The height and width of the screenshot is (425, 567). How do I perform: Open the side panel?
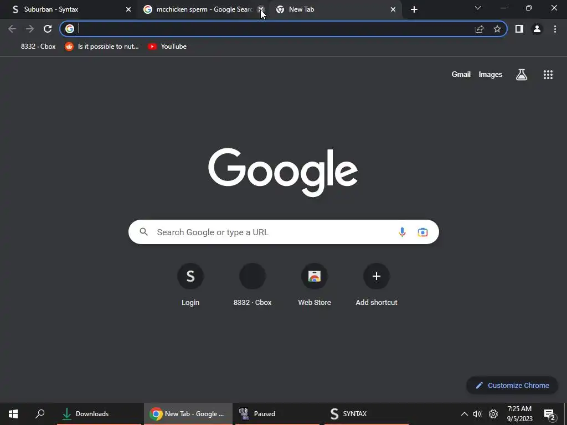(519, 29)
